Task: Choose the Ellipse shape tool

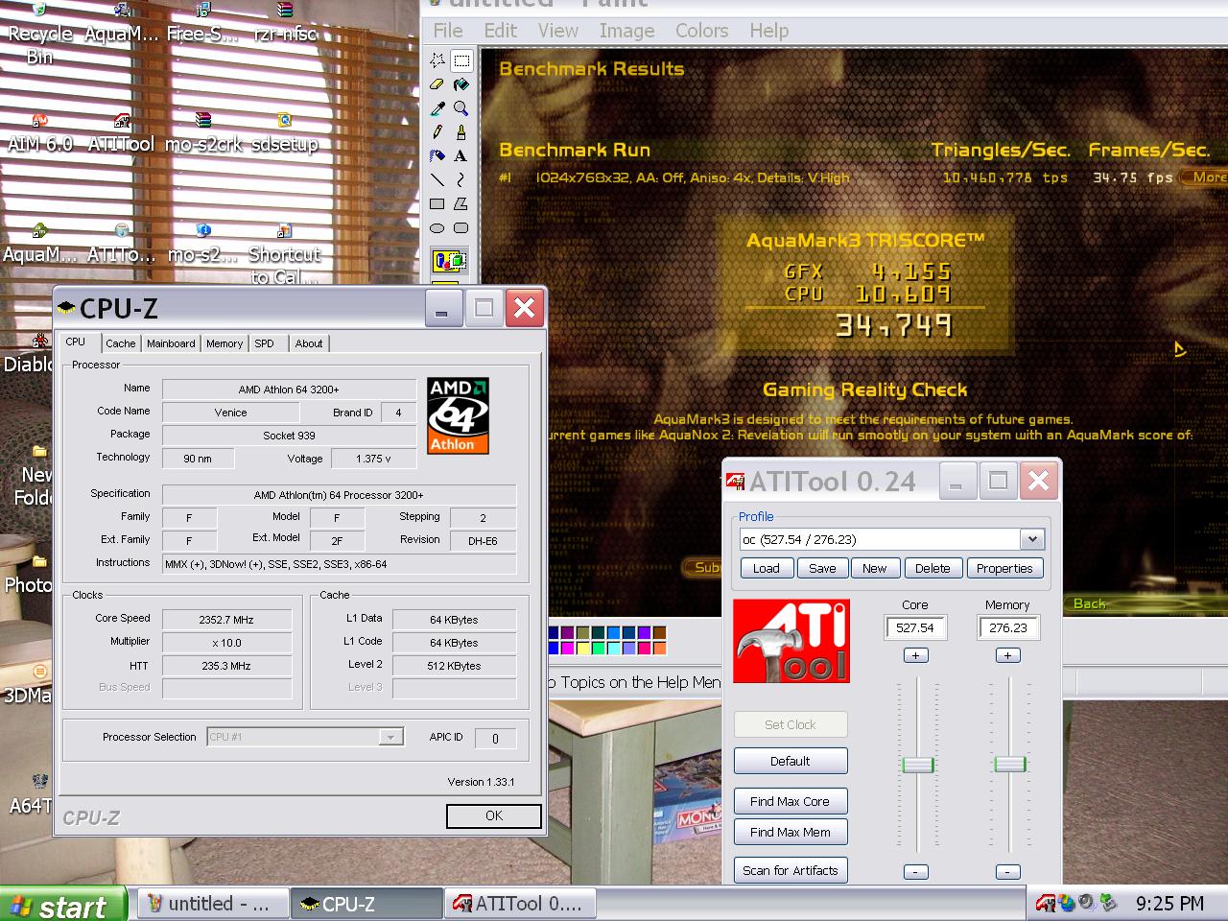Action: (x=437, y=228)
